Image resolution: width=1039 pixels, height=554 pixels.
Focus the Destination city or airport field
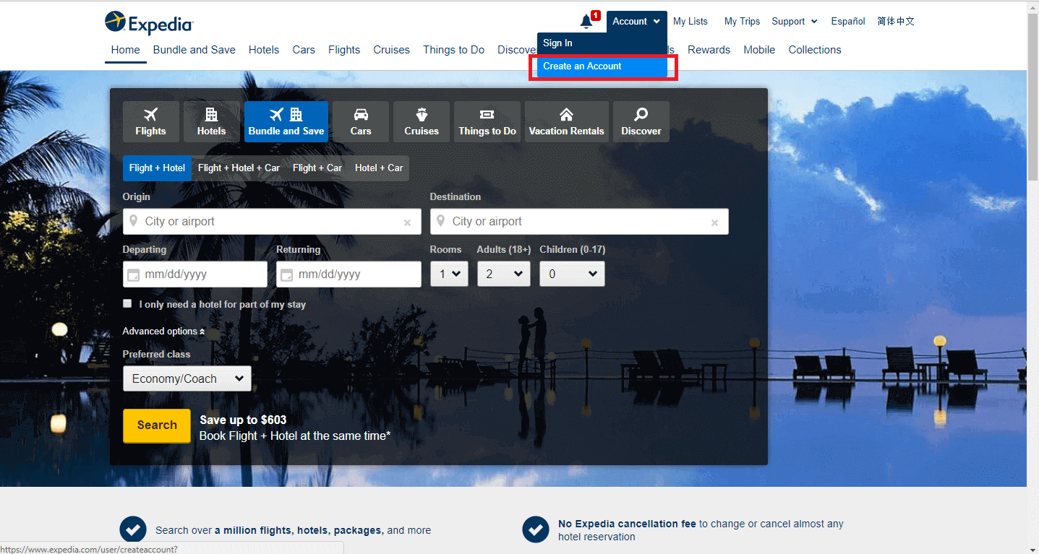click(579, 222)
